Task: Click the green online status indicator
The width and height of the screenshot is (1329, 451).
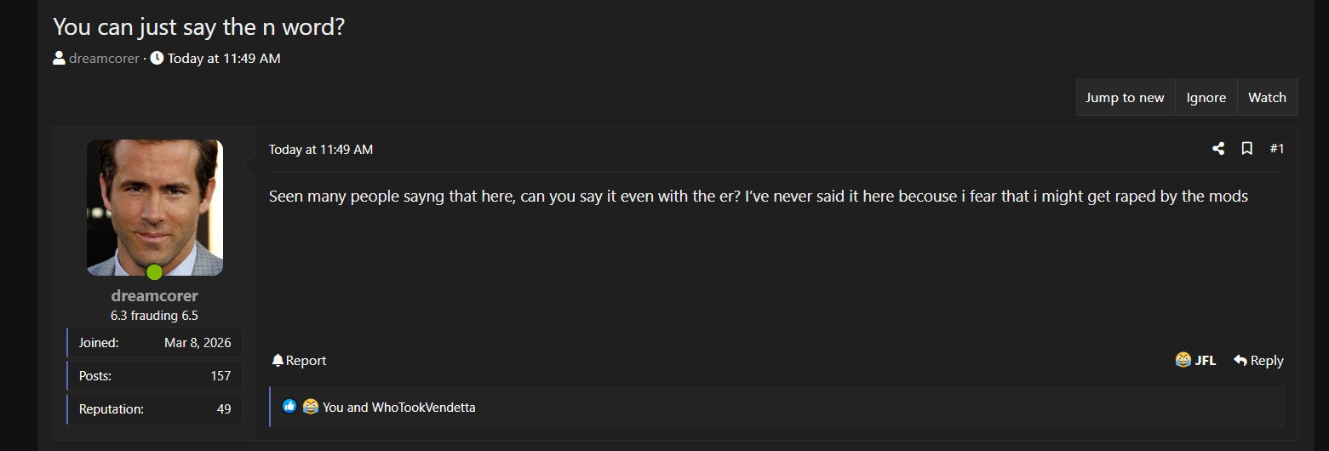Action: [154, 272]
